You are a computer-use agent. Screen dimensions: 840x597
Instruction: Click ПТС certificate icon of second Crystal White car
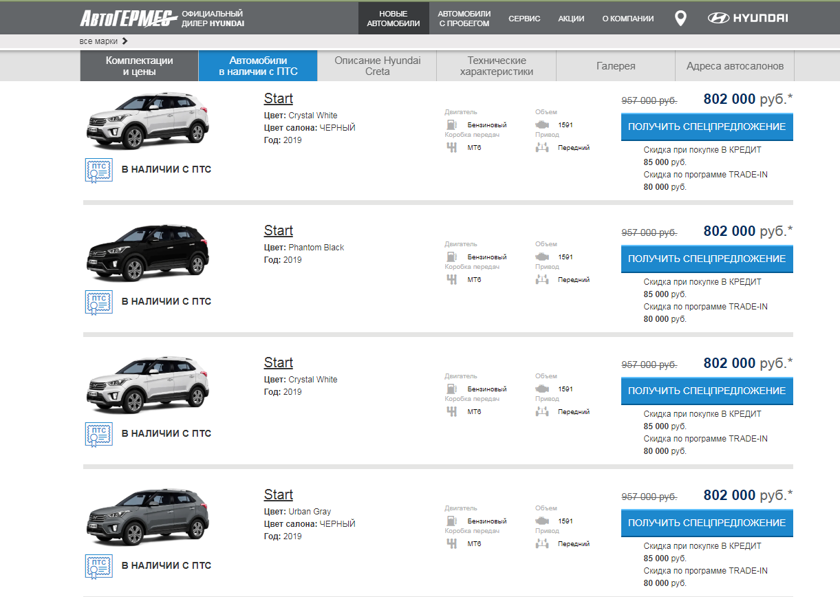click(x=99, y=434)
